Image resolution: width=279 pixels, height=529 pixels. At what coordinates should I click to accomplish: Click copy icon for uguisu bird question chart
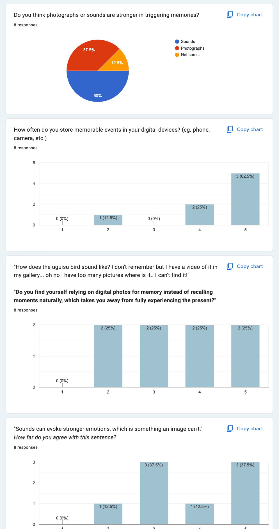230,266
